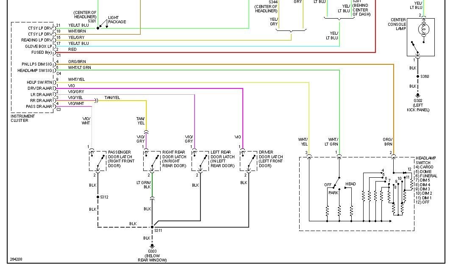This screenshot has width=453, height=267.
Task: Click the S312 splice dot
Action: click(98, 197)
